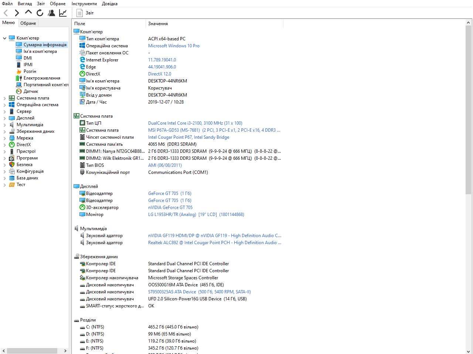Switch to the Обране tab
The height and width of the screenshot is (354, 473).
pyautogui.click(x=28, y=23)
